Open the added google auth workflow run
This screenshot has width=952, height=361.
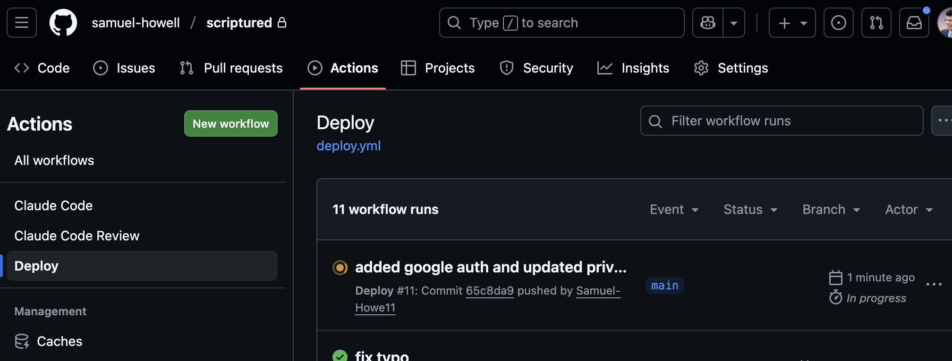pyautogui.click(x=491, y=267)
